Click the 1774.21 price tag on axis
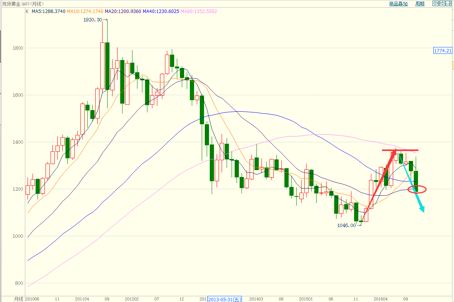Image resolution: width=454 pixels, height=302 pixels. pyautogui.click(x=443, y=50)
